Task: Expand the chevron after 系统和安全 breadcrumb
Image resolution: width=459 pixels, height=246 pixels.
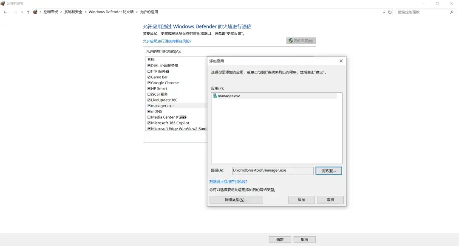Action: coord(85,12)
